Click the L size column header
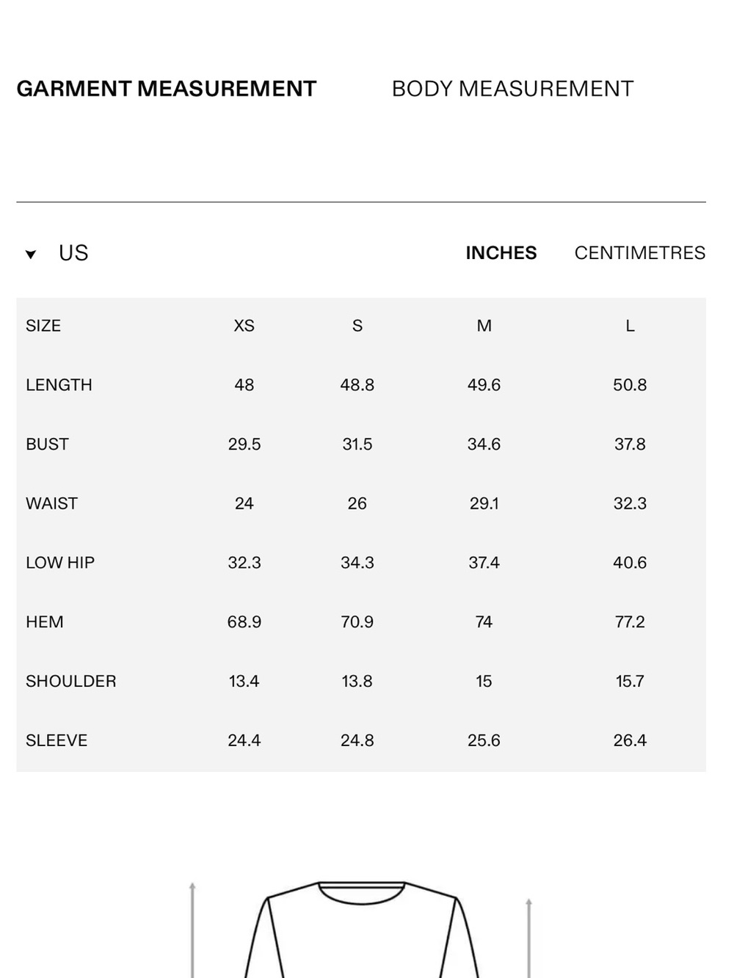The image size is (734, 978). (630, 326)
